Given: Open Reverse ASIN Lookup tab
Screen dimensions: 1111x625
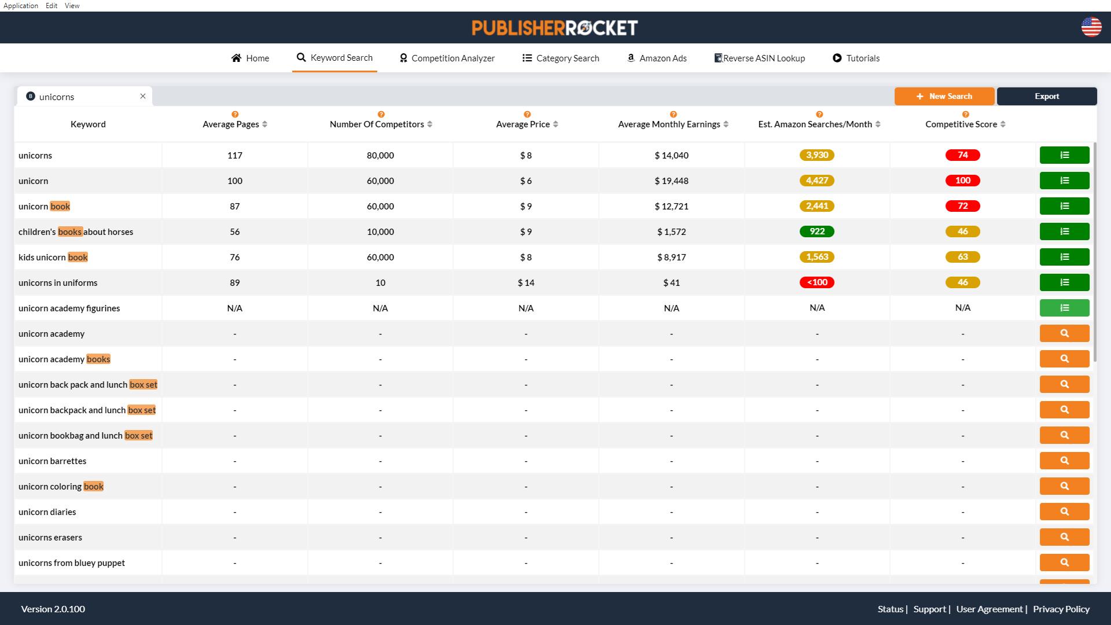Looking at the screenshot, I should click(759, 58).
